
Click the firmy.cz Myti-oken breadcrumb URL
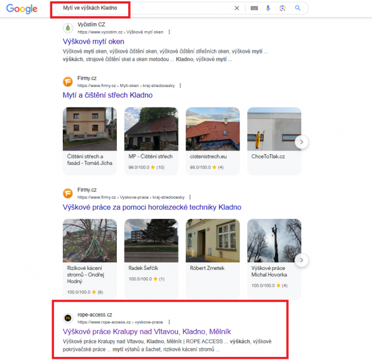click(126, 86)
